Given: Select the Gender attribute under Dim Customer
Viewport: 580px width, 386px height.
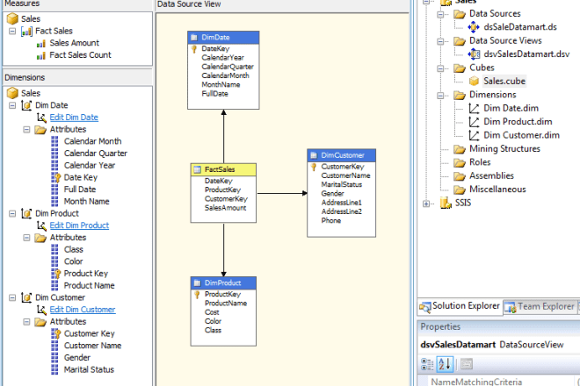Looking at the screenshot, I should pos(77,358).
